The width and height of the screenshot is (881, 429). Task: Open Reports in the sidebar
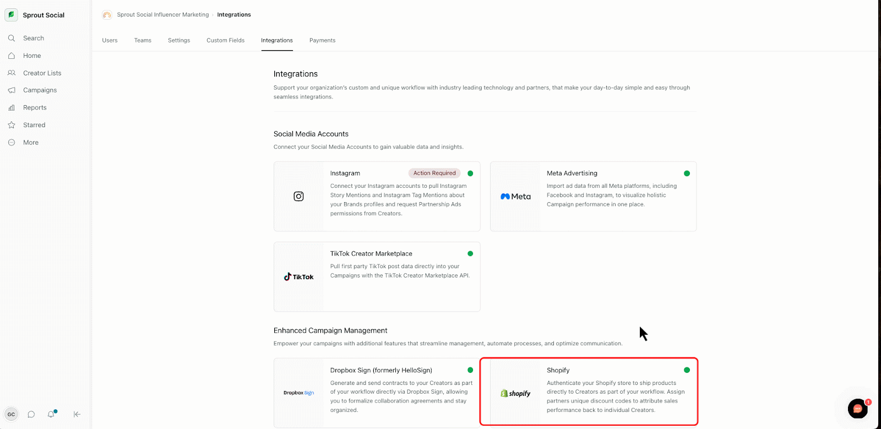coord(35,107)
